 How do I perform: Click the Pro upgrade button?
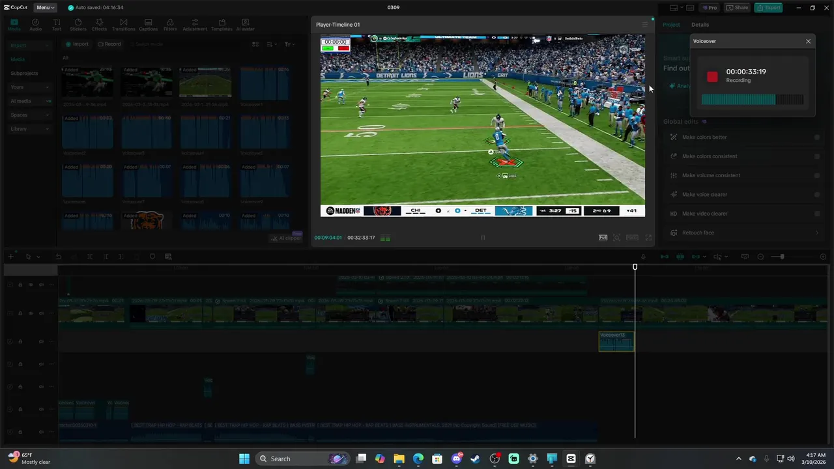tap(710, 8)
